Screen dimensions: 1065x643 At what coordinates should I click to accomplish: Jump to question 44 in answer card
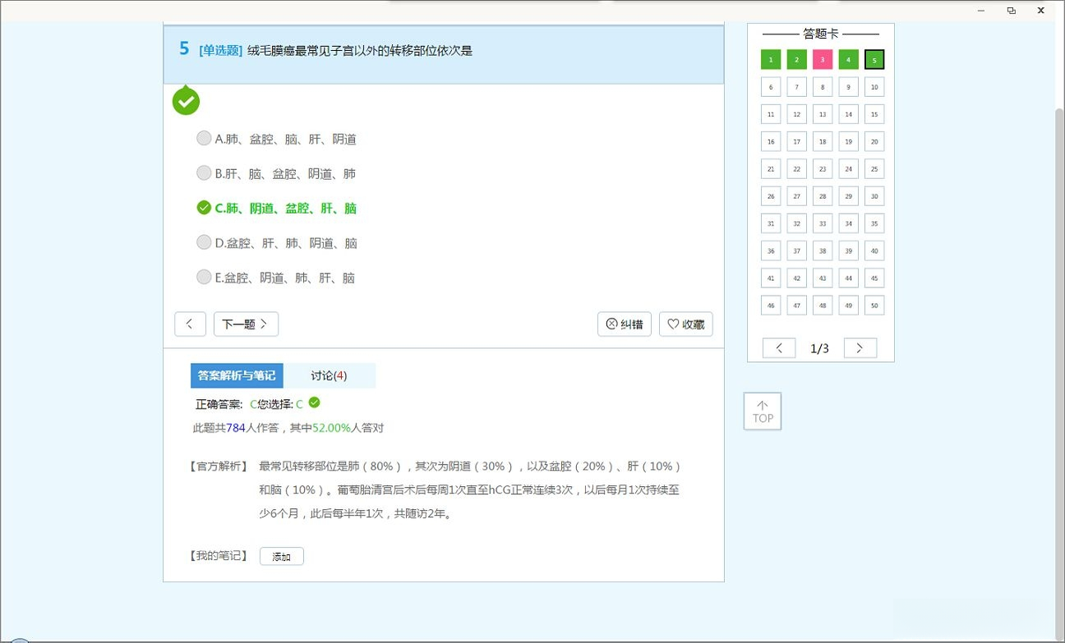coord(849,278)
